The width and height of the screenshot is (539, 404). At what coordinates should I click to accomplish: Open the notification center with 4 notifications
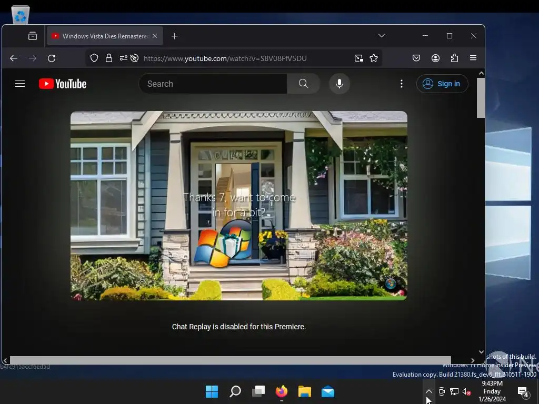point(523,391)
